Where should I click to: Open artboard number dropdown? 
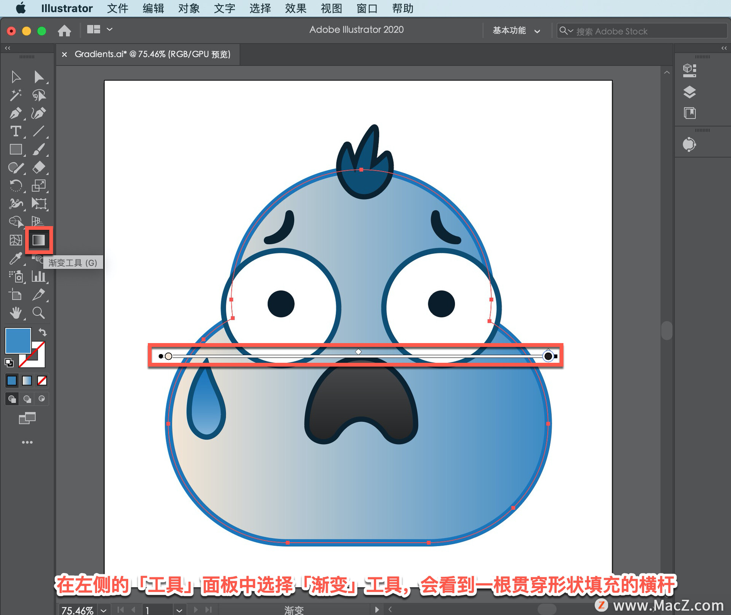point(179,610)
